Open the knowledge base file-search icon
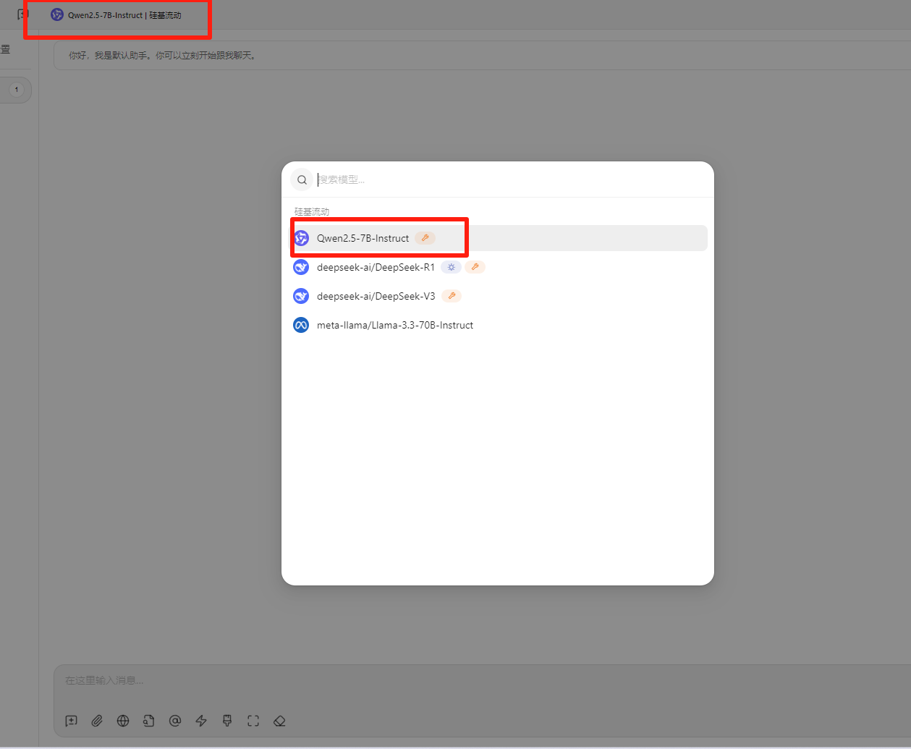The image size is (911, 749). click(149, 721)
